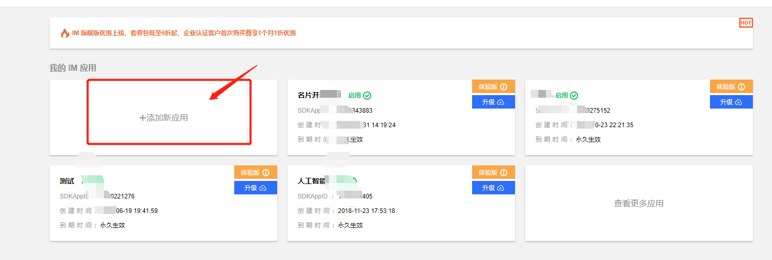Click green checkmark on app created at 22:21:35

[574, 96]
